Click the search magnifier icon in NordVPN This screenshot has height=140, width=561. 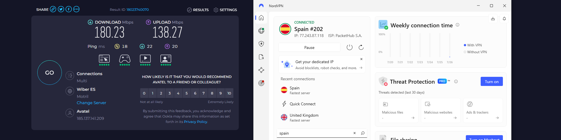coord(363,133)
